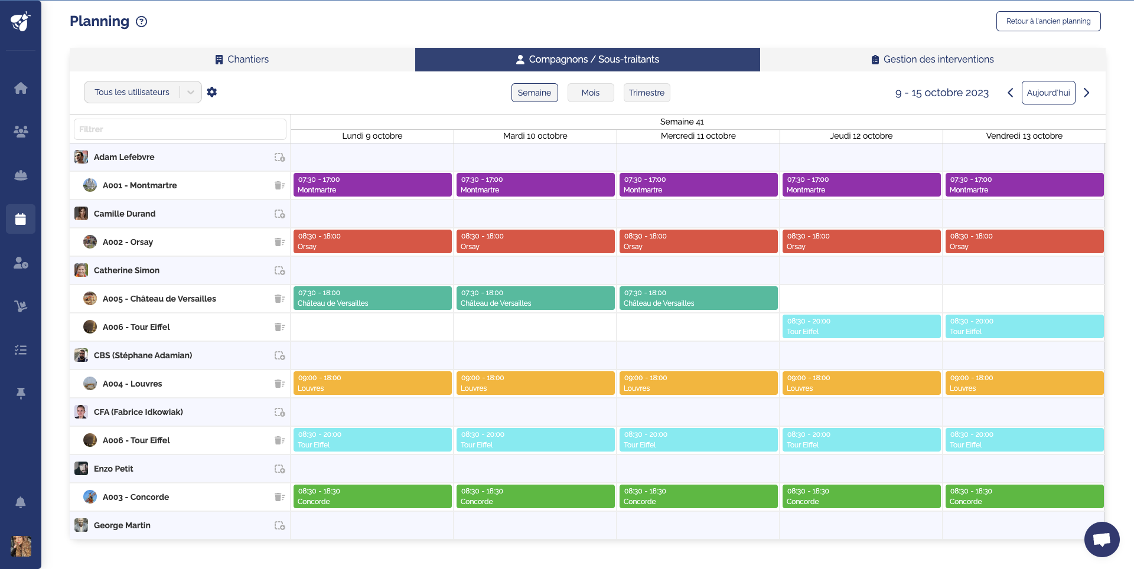Expand the Tous les utilisateurs dropdown

(190, 92)
